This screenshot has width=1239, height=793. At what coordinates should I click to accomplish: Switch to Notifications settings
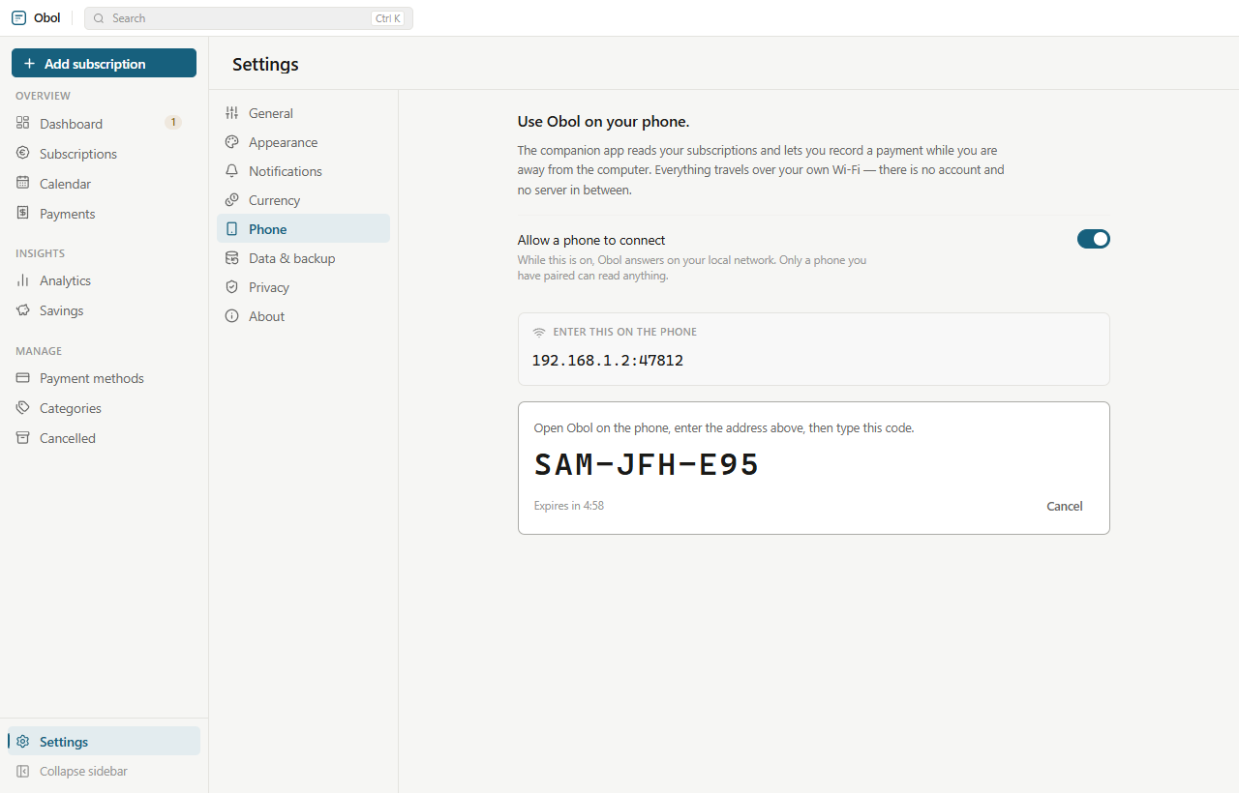point(303,171)
